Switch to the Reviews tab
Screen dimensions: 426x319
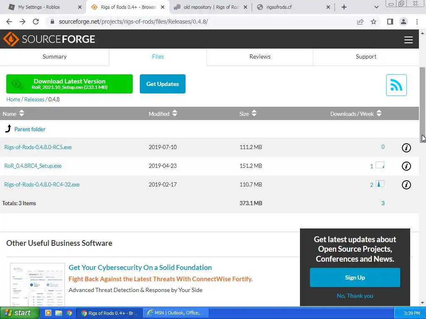click(260, 56)
